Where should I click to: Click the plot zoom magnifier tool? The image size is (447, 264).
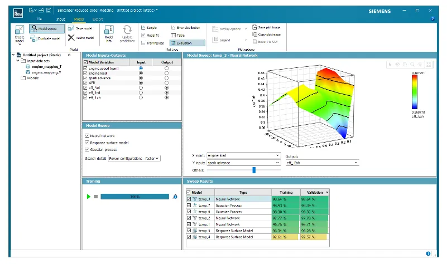point(412,65)
